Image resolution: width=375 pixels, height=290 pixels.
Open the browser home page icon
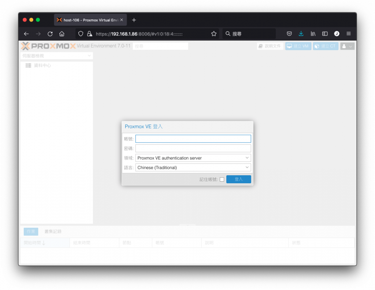(x=62, y=34)
